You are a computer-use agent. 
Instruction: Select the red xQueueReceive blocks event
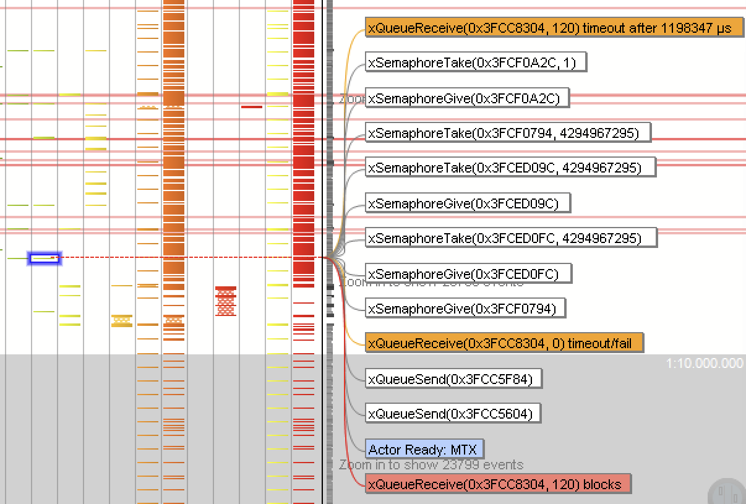[498, 484]
